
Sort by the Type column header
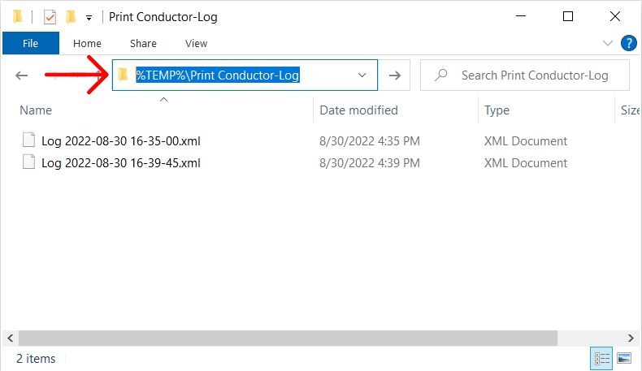(497, 110)
